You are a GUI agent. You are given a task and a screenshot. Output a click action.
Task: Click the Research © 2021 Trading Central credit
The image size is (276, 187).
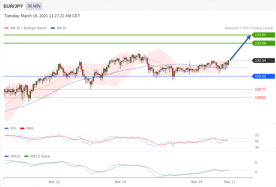[x=249, y=28]
